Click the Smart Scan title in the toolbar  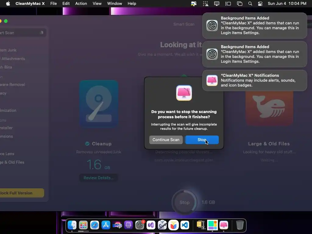[184, 24]
